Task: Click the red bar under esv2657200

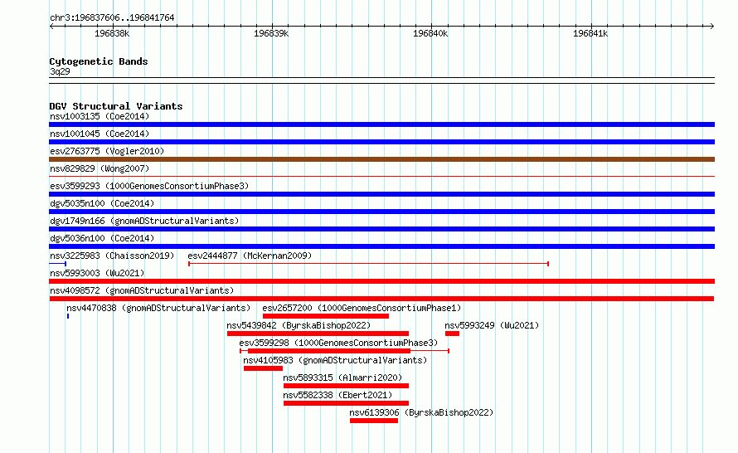Action: [326, 316]
